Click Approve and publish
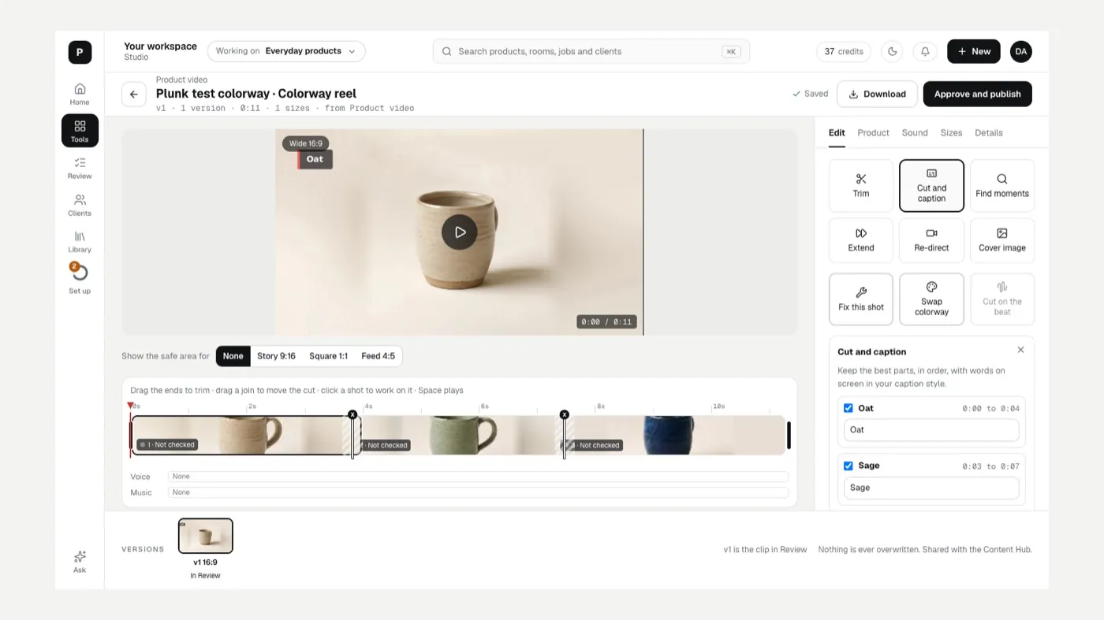This screenshot has width=1104, height=620. click(977, 94)
